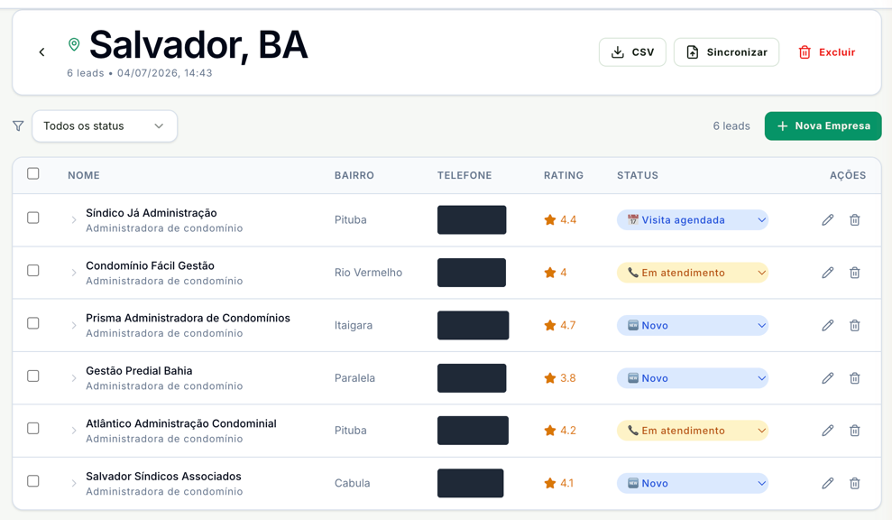Click the Itaigara bairro cell

coord(354,325)
